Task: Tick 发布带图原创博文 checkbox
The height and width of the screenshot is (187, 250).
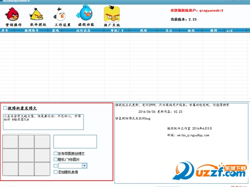Action: coord(55,154)
